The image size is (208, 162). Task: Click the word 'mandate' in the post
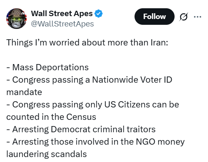click(24, 92)
